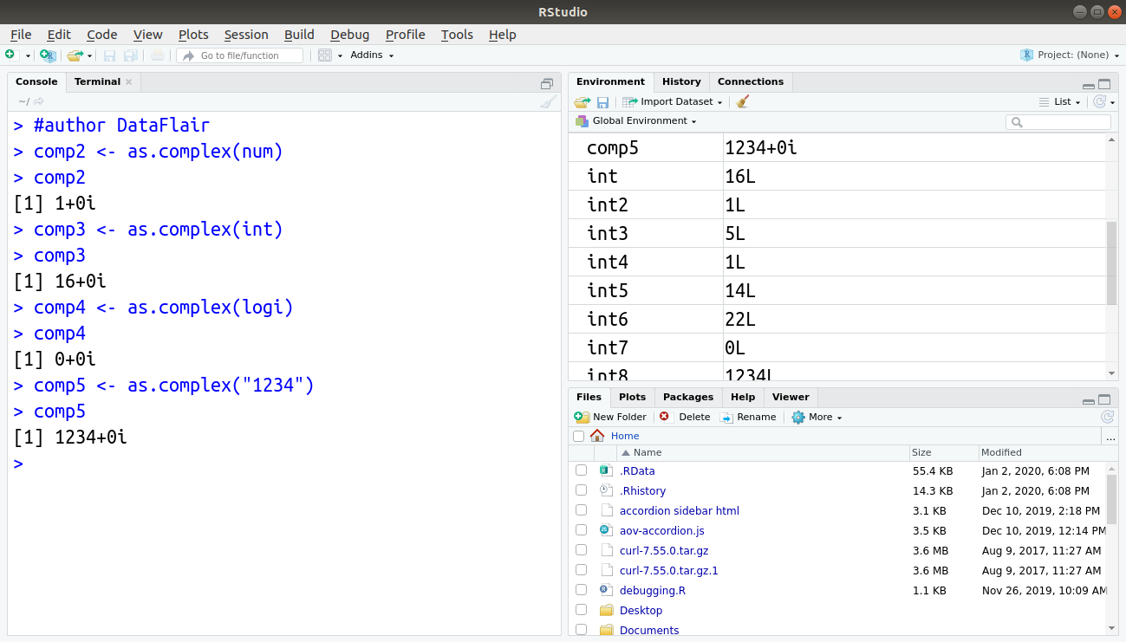Maximize the Console pane
Screen dimensions: 1126x642
click(x=547, y=83)
